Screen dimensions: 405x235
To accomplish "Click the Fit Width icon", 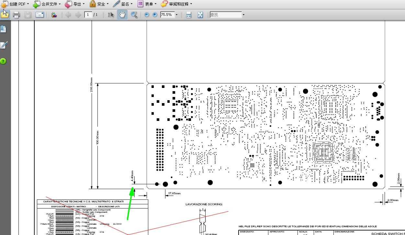I will point(189,15).
